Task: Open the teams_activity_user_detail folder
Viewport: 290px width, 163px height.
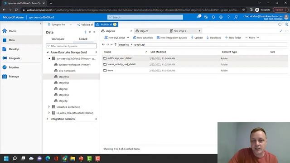Action: tap(121, 64)
